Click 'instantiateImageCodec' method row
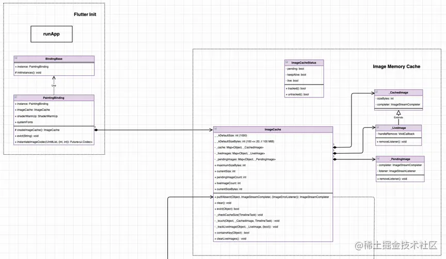Screen dimensions: 446x259 point(54,142)
